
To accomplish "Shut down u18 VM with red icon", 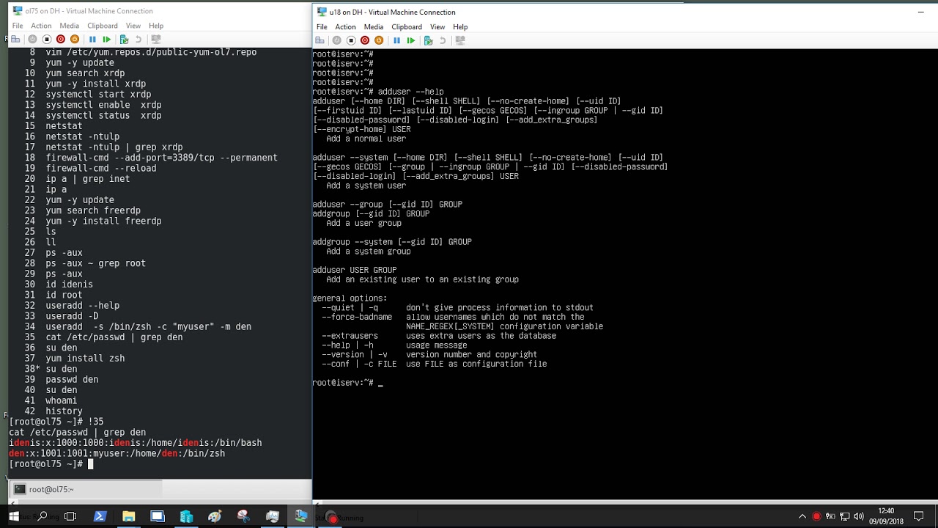I will [365, 40].
